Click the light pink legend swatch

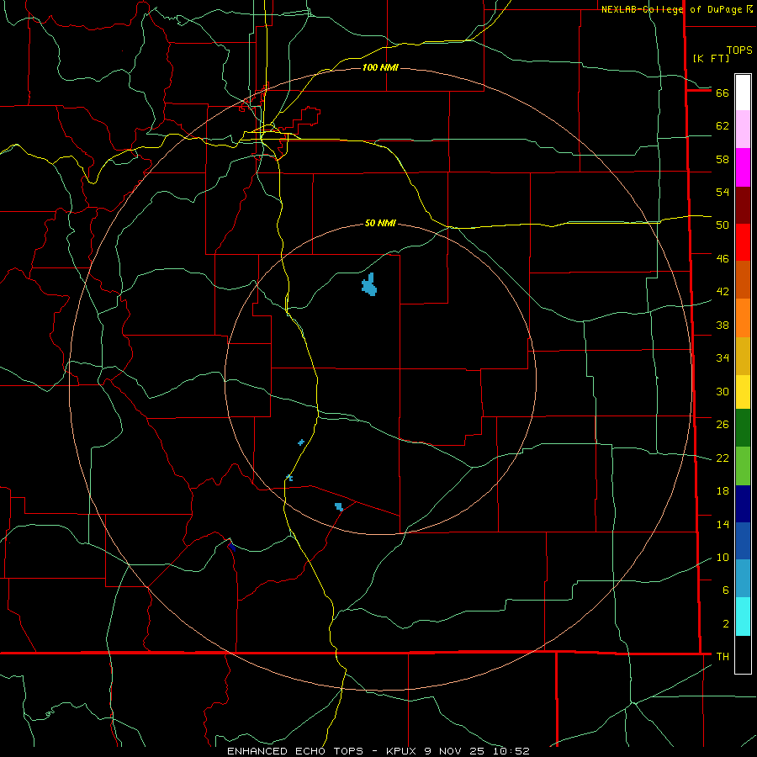(x=743, y=129)
